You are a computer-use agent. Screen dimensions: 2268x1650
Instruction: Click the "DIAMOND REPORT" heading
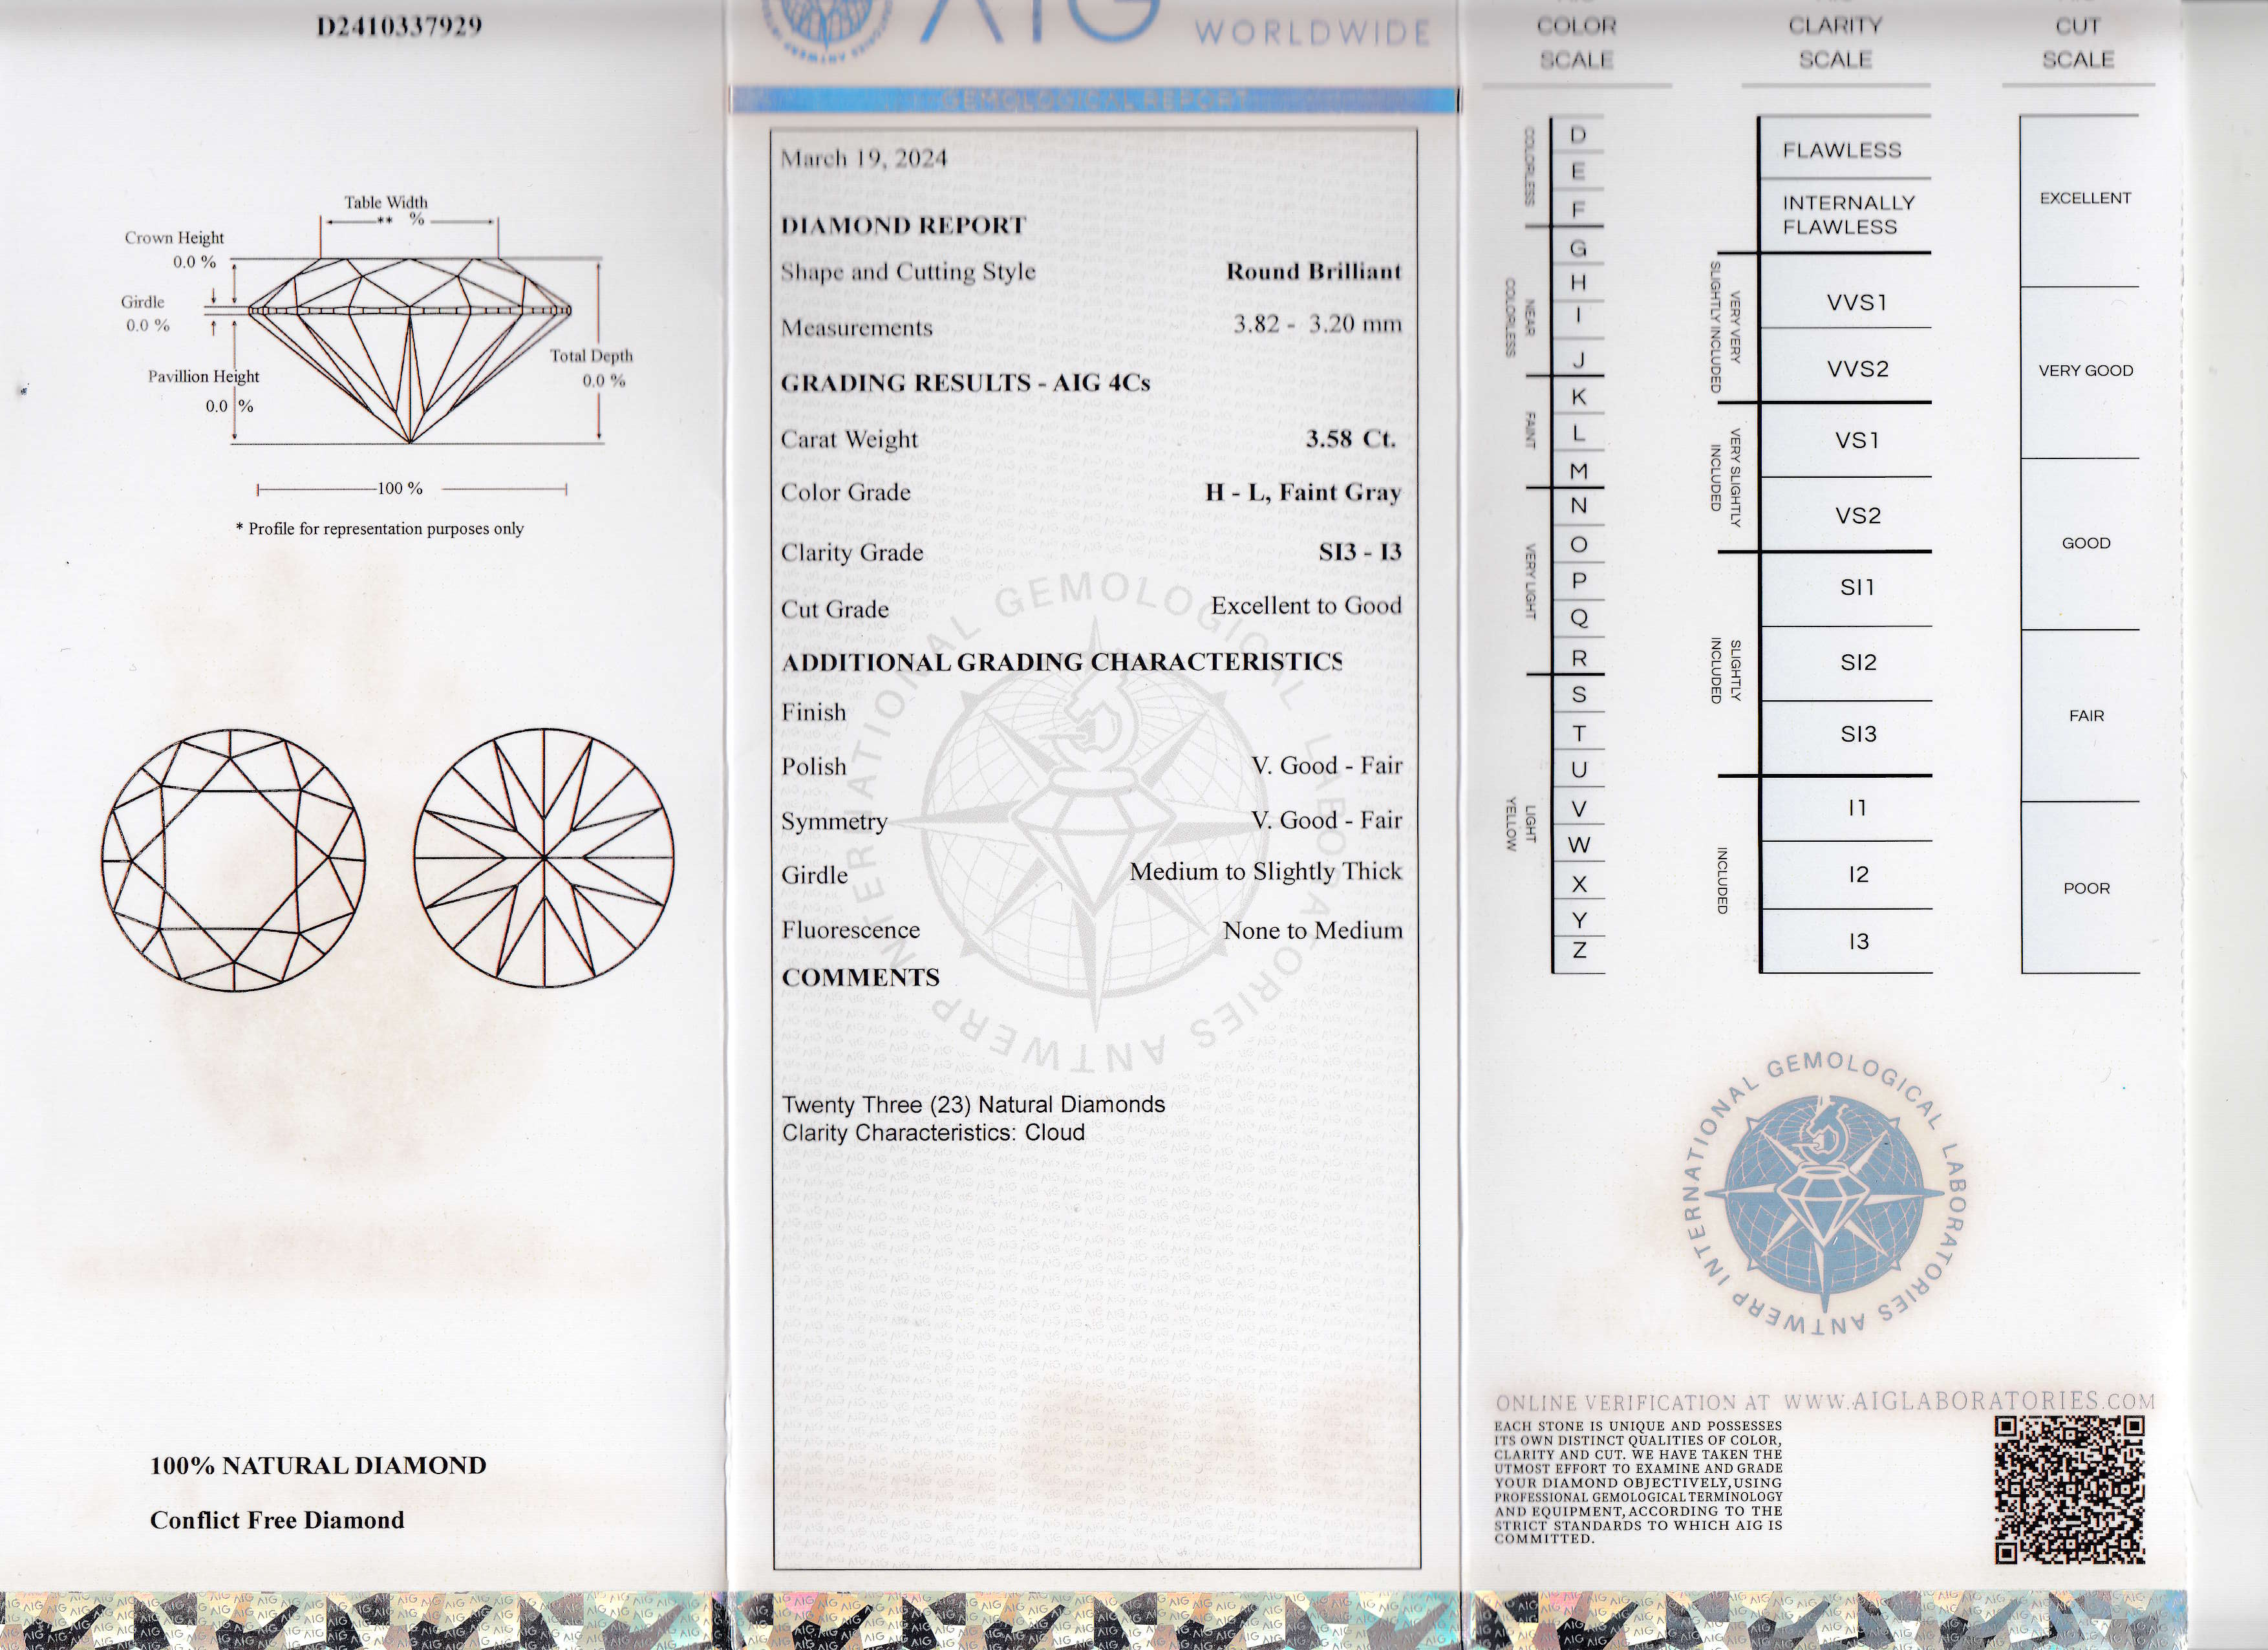pos(903,225)
